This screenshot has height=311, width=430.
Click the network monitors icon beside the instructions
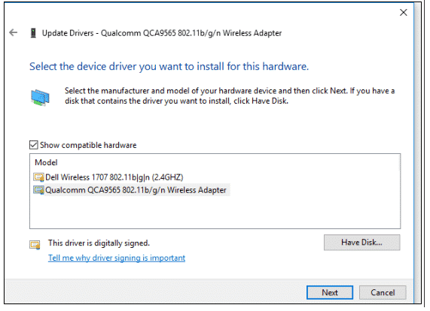[x=40, y=98]
